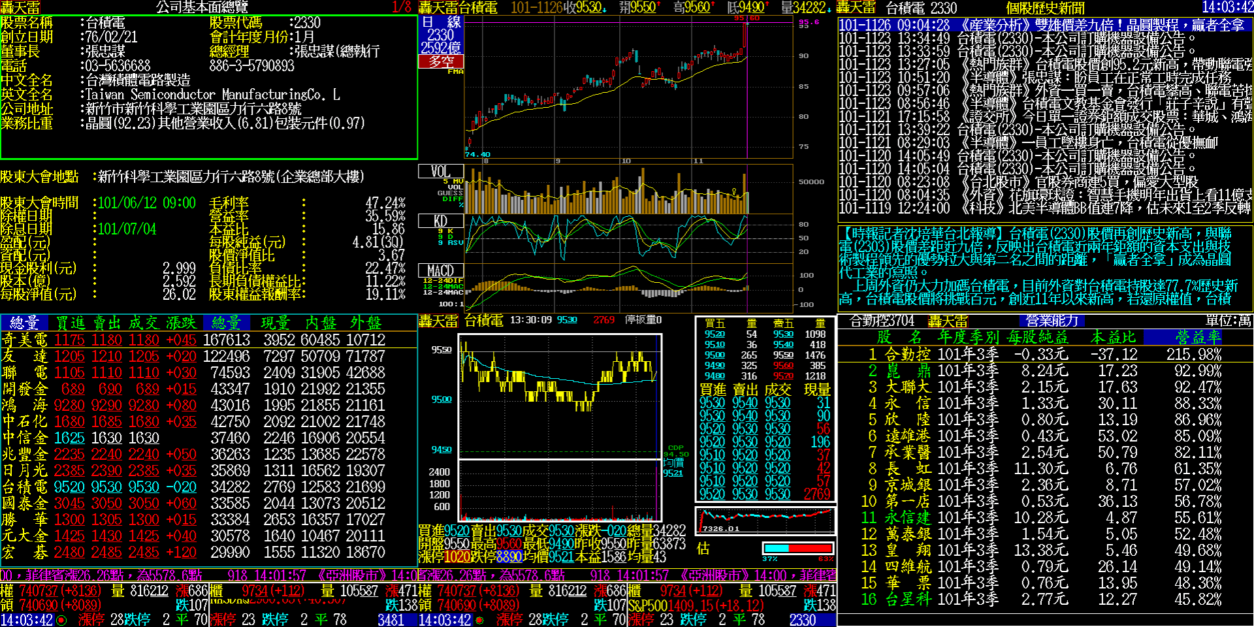This screenshot has width=1254, height=627.
Task: Open the 1/8 page indicator of 公司基本總覽
Action: coord(402,7)
